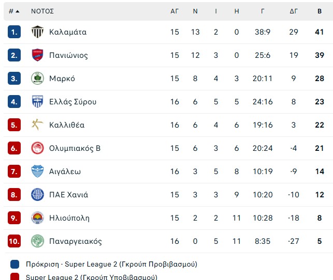Click the Ηλιούπολη team crest
The image size is (333, 280).
tap(37, 218)
